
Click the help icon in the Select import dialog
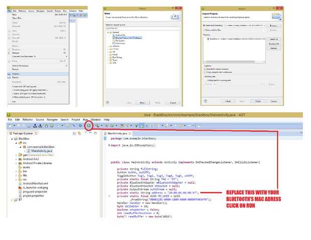click(x=107, y=102)
